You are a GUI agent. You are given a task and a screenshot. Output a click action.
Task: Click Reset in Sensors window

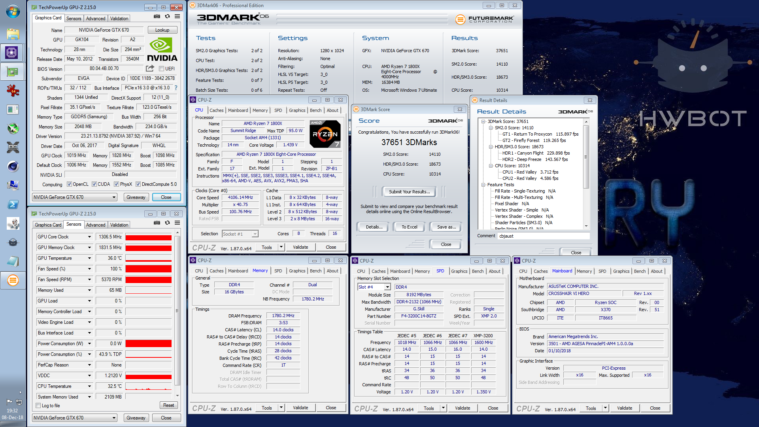point(168,405)
